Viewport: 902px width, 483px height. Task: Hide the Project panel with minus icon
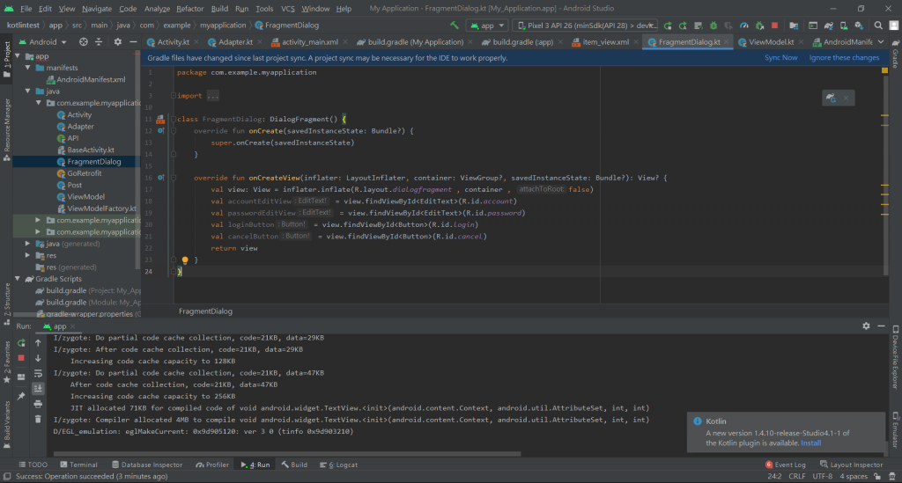tap(134, 42)
